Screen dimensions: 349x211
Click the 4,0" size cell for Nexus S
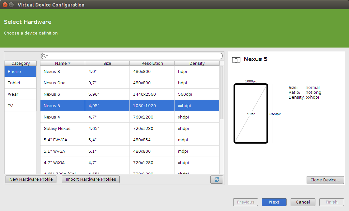(x=107, y=72)
